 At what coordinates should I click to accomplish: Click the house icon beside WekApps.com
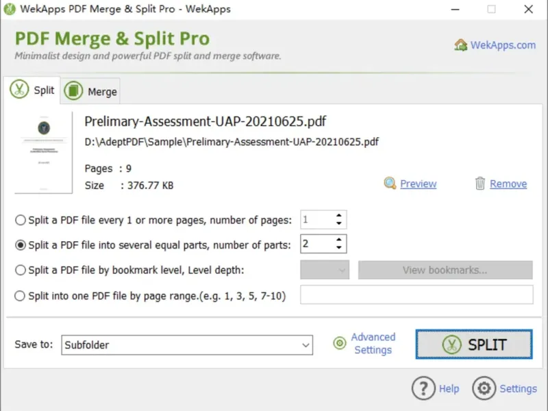click(x=460, y=45)
